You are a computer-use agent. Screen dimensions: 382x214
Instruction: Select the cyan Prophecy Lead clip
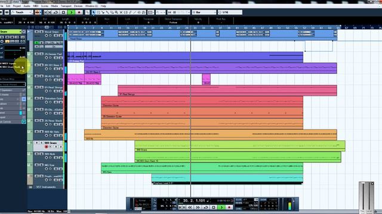(227, 180)
